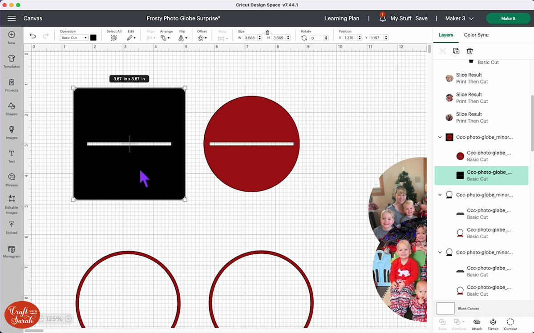
Task: Duplicate the selected layer
Action: coord(456,51)
